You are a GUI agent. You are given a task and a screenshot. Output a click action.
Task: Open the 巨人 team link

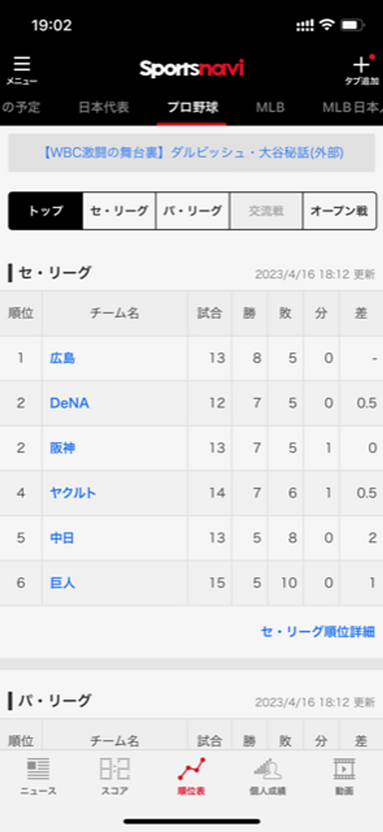coord(62,583)
